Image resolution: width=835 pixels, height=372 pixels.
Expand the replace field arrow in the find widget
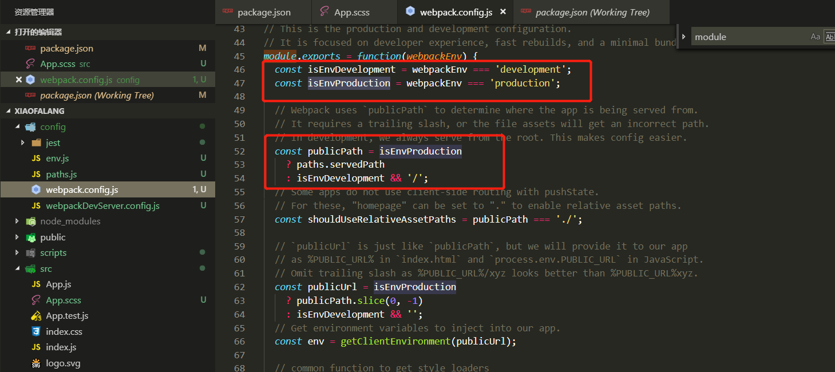point(684,36)
